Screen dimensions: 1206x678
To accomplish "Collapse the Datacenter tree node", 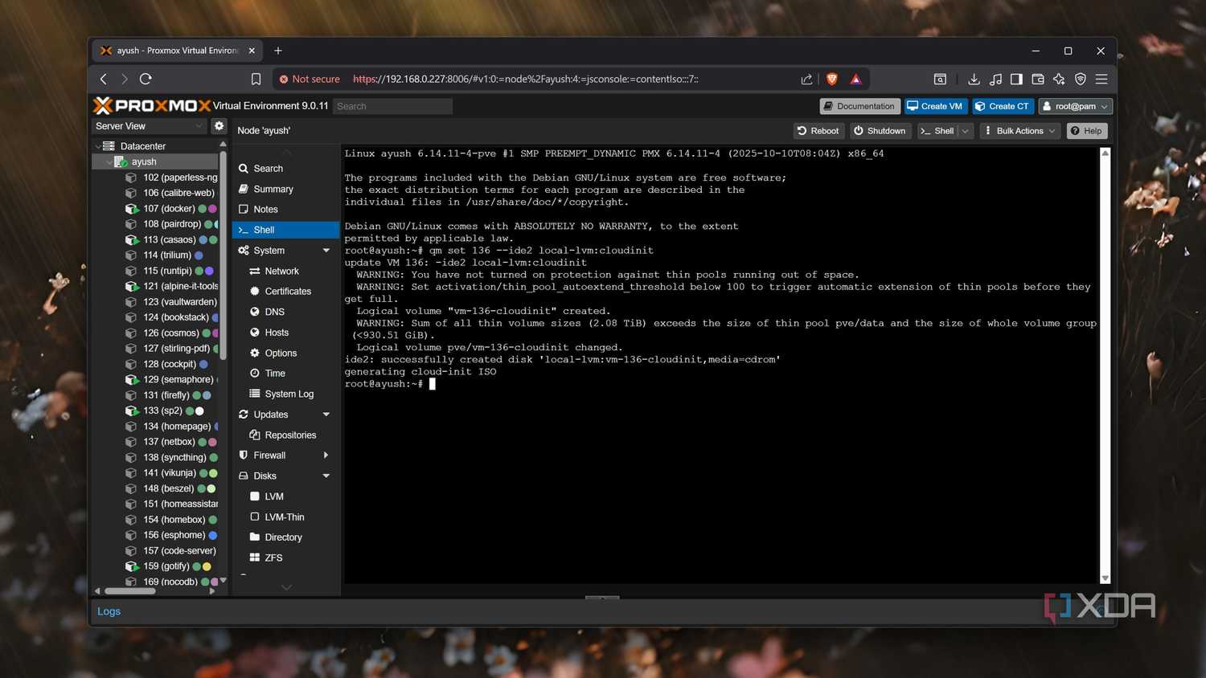I will point(98,146).
